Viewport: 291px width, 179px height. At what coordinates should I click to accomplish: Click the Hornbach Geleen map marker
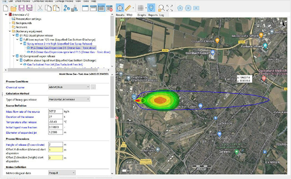coord(213,52)
